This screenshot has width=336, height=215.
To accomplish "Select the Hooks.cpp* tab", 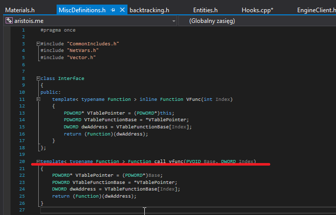I will click(x=257, y=10).
